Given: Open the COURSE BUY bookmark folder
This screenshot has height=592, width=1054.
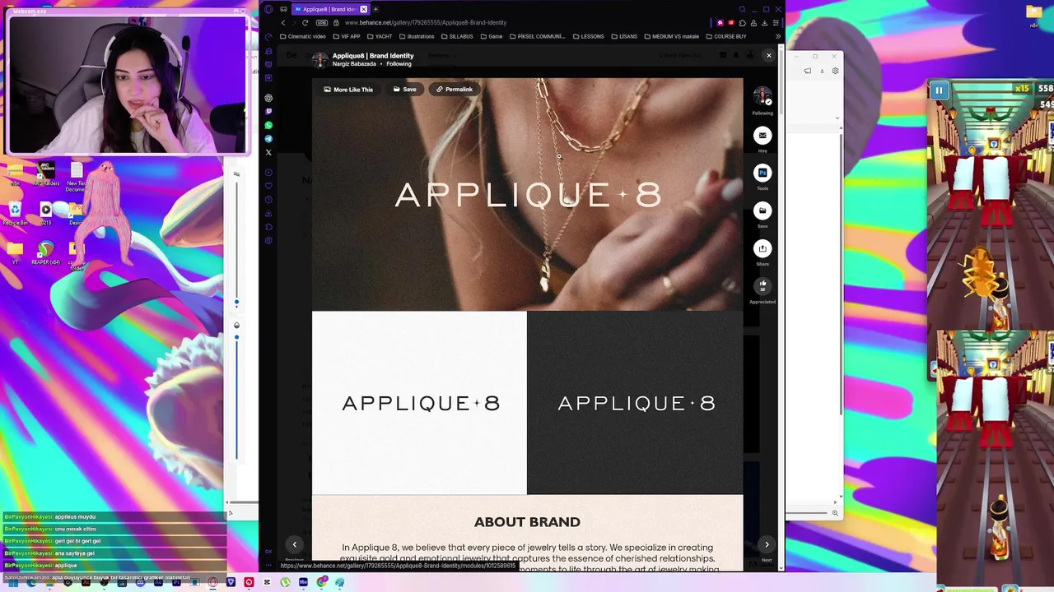Looking at the screenshot, I should point(726,36).
